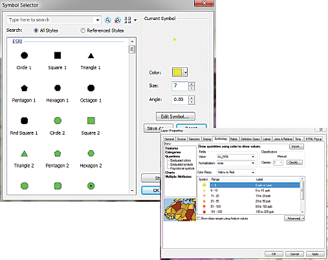Switch to the Fields tab
Image resolution: width=328 pixels, height=260 pixels.
(x=234, y=139)
